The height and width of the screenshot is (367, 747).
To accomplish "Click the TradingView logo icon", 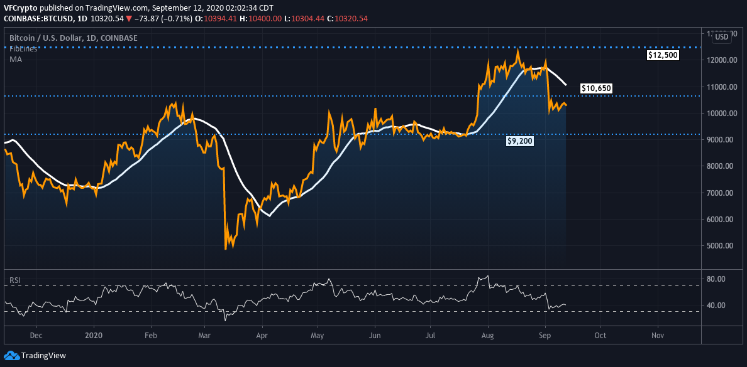I will 11,356.
